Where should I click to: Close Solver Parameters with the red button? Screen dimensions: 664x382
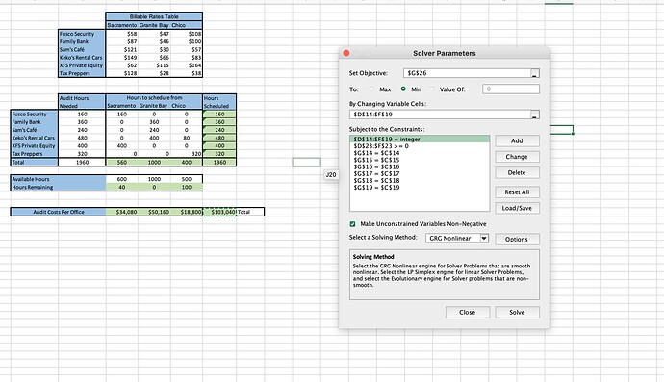tap(346, 53)
